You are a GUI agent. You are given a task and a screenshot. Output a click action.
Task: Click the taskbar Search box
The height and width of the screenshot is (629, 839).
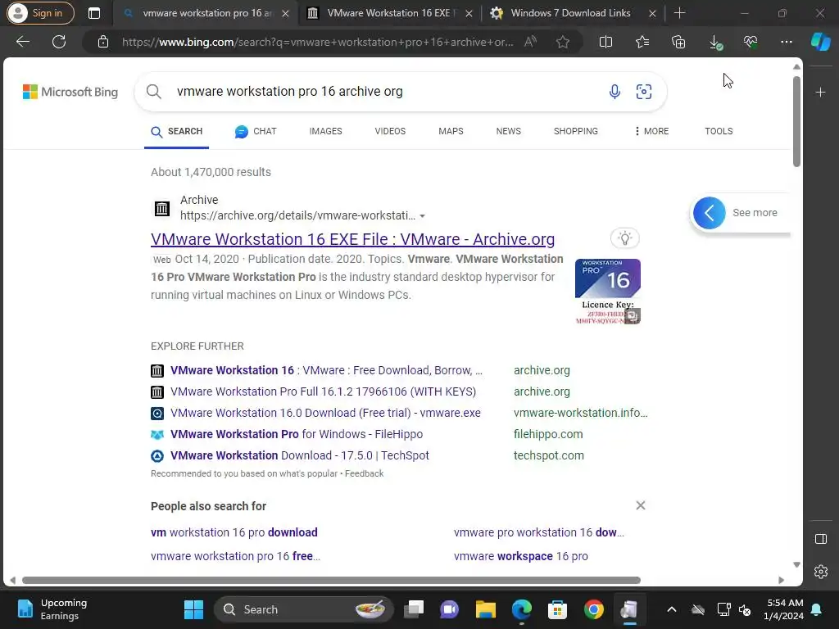[303, 609]
